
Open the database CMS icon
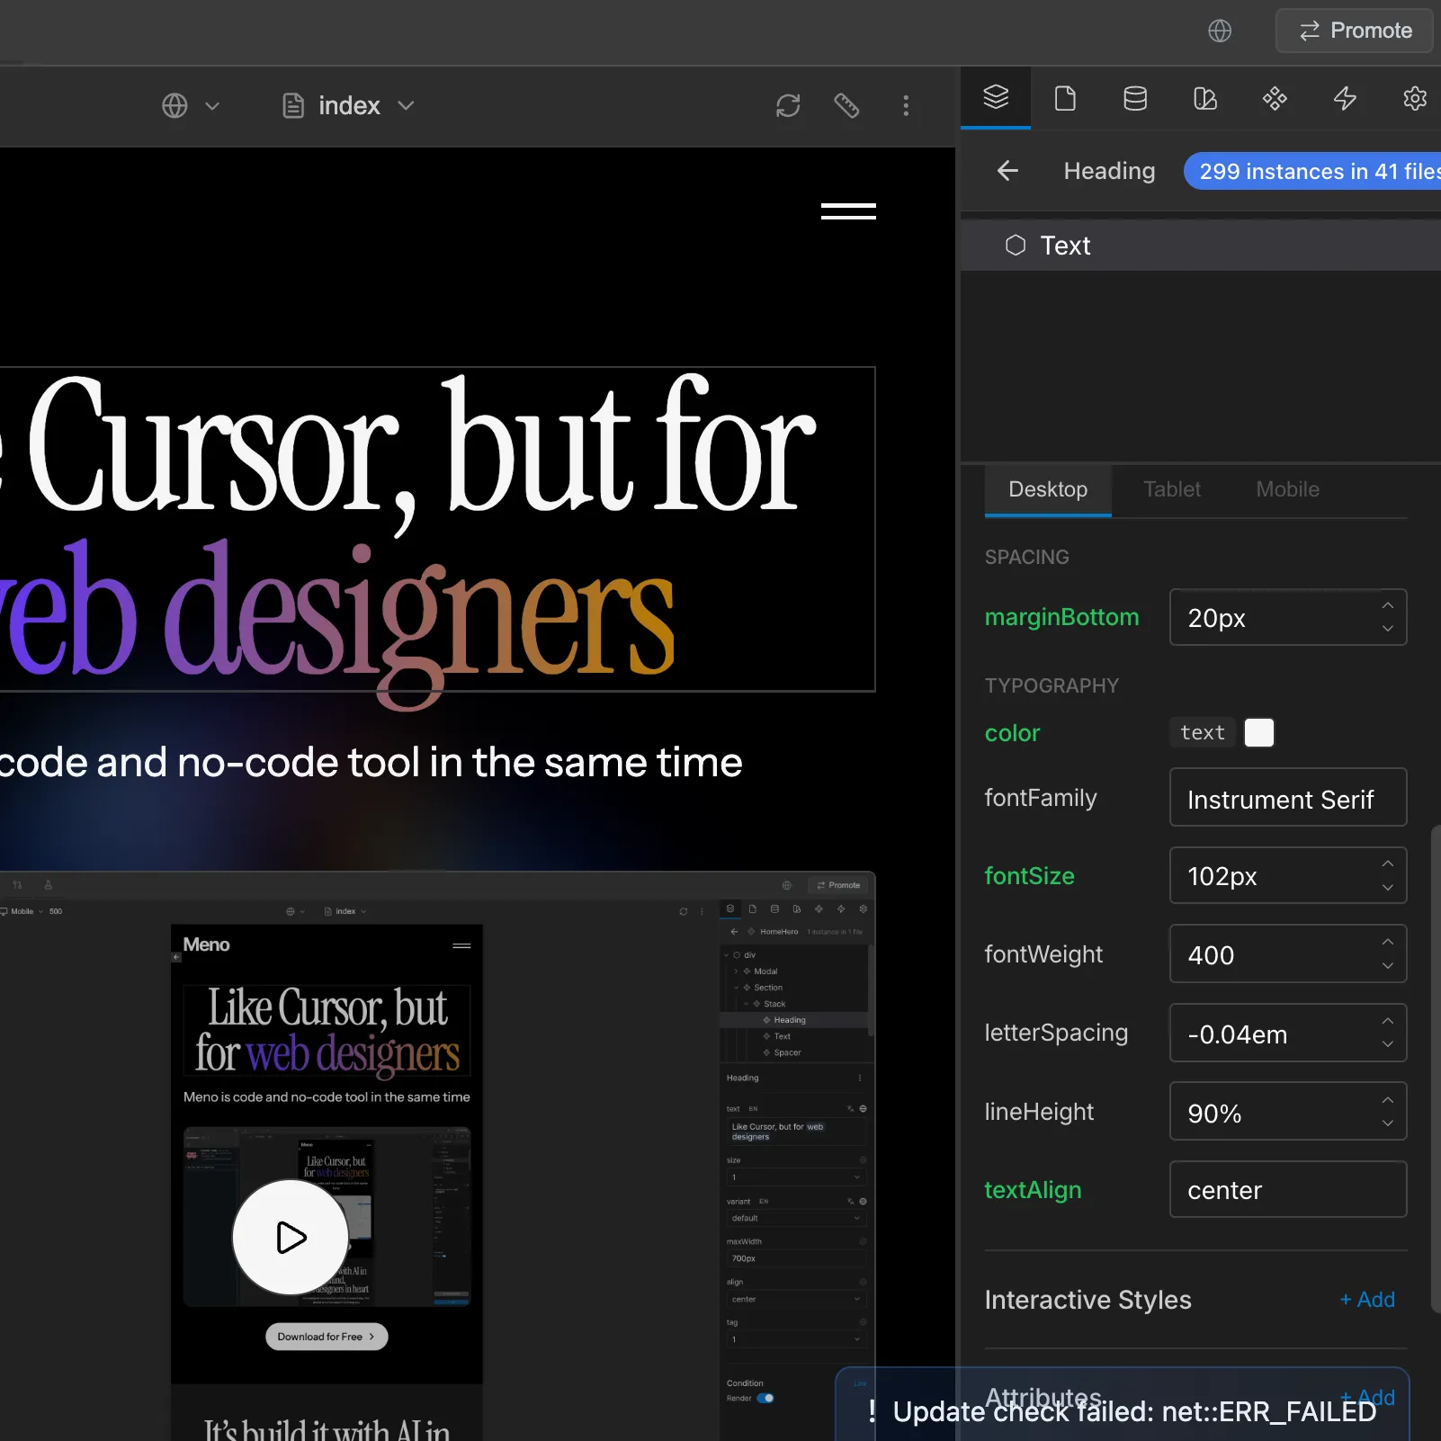point(1135,98)
